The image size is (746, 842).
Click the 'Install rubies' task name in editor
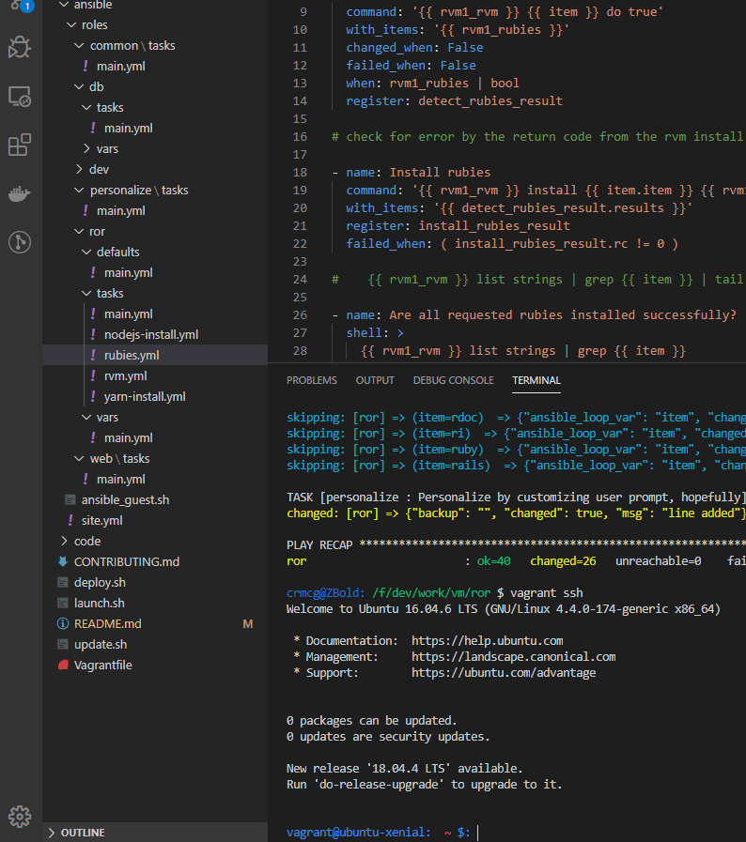point(440,173)
